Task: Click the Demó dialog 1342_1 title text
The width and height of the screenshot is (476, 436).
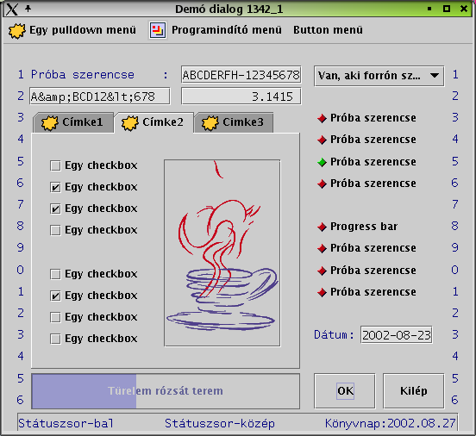Action: click(229, 9)
